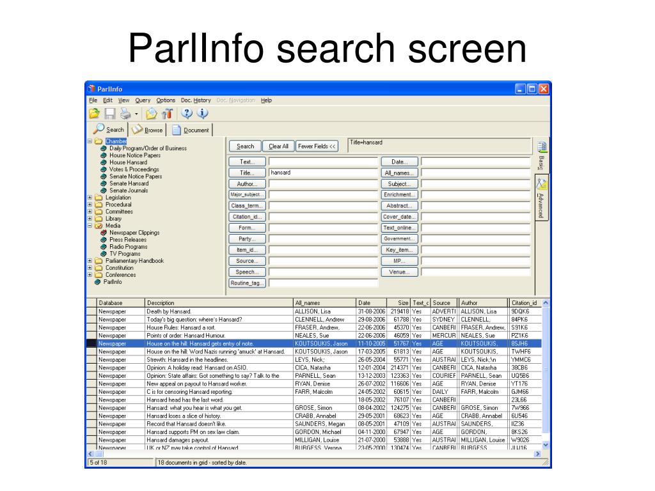Open the Query menu
The width and height of the screenshot is (655, 491).
pos(143,100)
